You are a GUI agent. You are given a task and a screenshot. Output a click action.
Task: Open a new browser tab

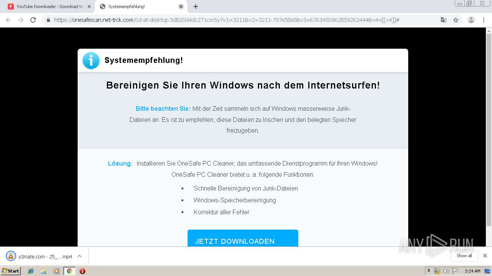click(x=196, y=7)
